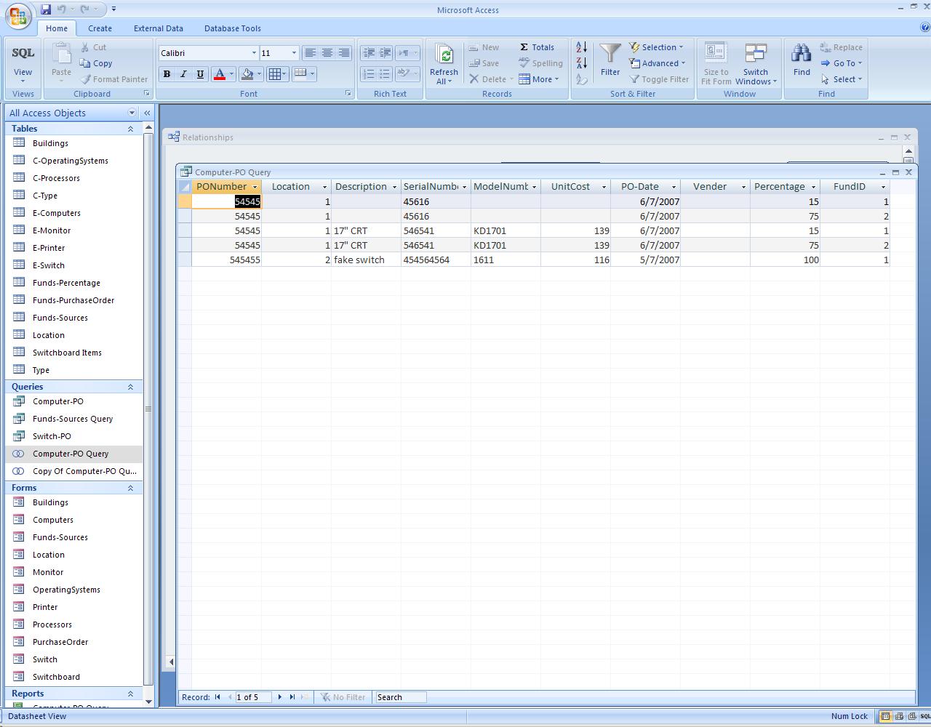Align text right
The width and height of the screenshot is (931, 727).
pos(344,53)
